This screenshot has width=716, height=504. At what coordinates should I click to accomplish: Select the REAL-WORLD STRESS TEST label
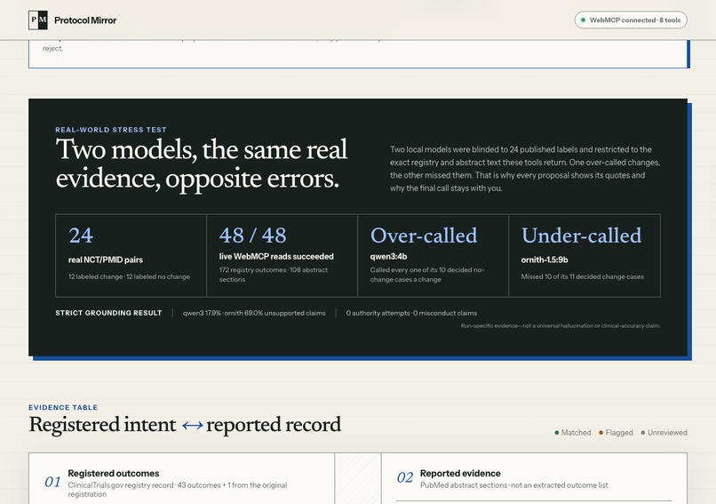point(111,130)
